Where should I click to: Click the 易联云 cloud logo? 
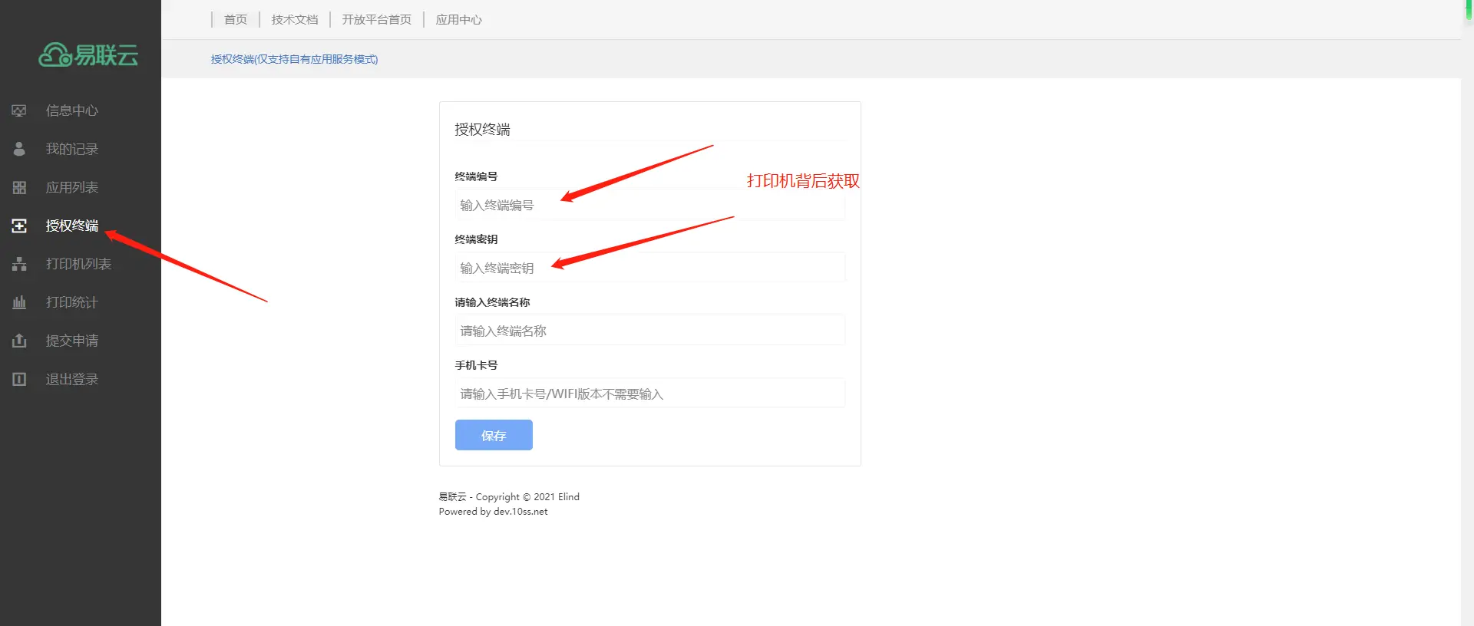click(x=88, y=54)
